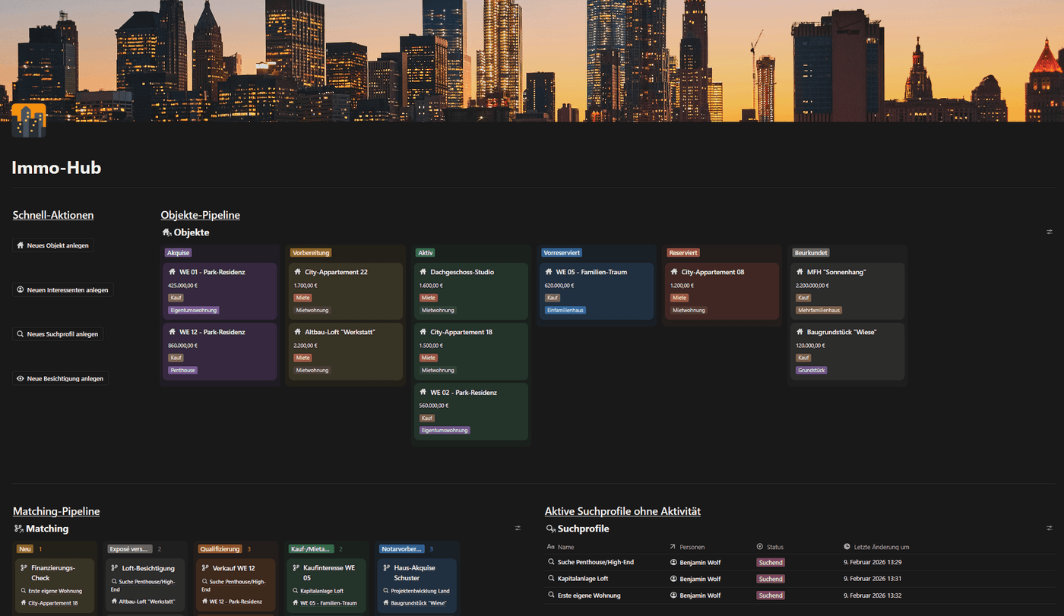Click magnifier icon beside Neues Suchprofil anlegen
This screenshot has width=1064, height=616.
21,334
